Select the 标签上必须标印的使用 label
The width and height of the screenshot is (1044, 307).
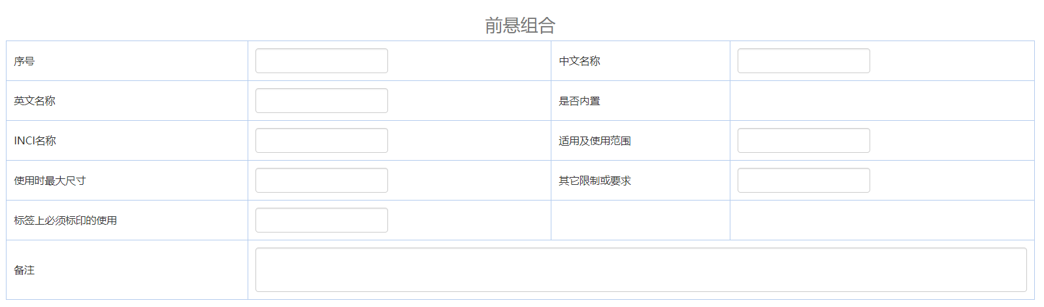[65, 221]
